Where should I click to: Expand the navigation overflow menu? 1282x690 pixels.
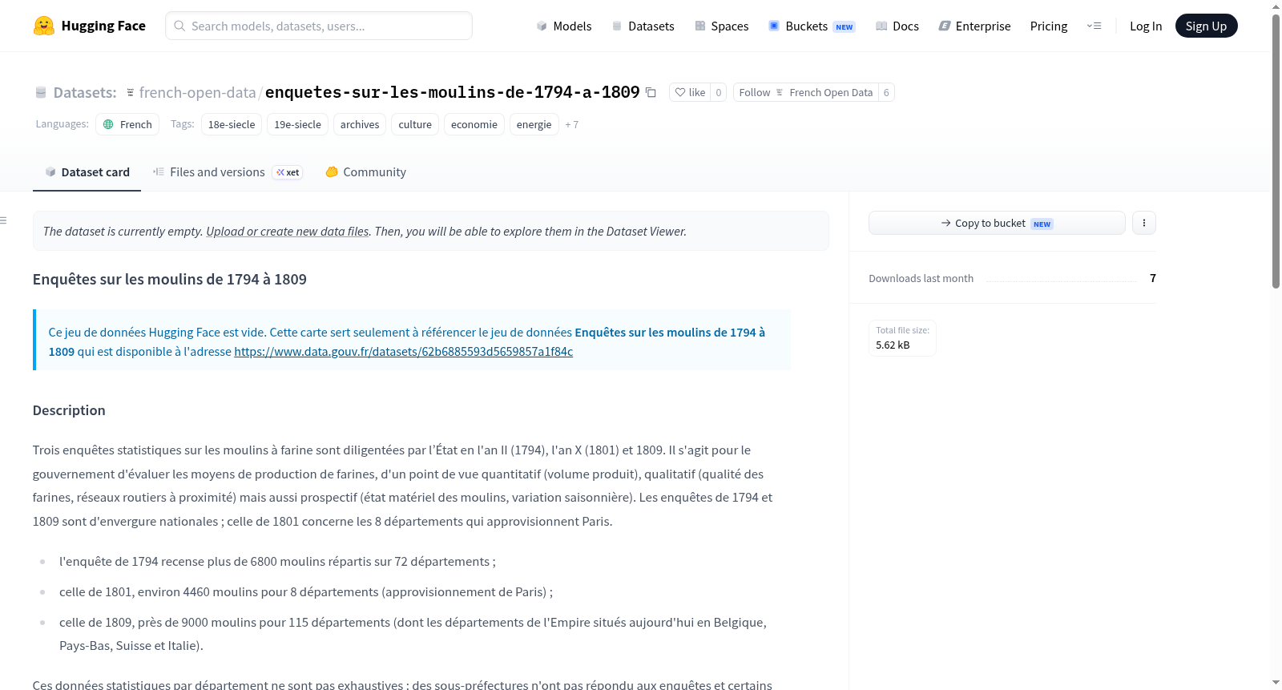[1094, 26]
